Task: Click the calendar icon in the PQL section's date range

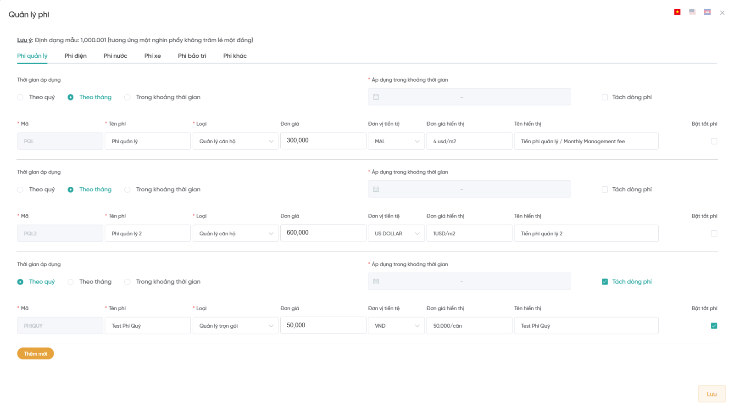Action: click(376, 97)
